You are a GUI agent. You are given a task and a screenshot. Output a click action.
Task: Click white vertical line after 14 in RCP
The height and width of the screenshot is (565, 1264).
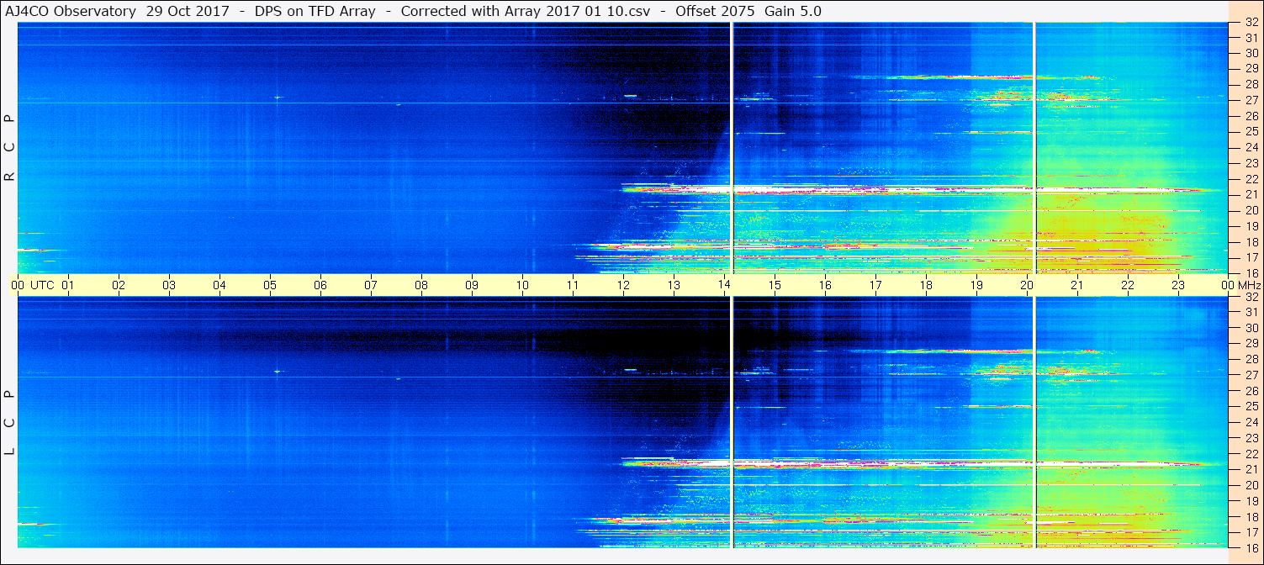(732, 147)
